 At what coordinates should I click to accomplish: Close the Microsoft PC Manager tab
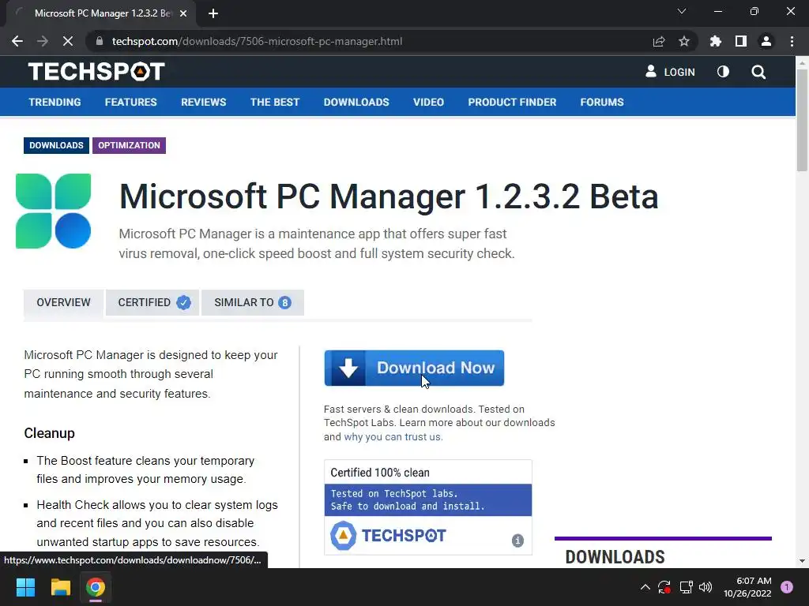[x=183, y=13]
